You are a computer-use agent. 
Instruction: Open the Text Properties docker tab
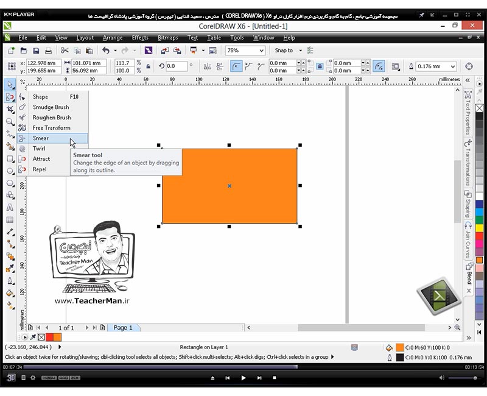coord(468,113)
